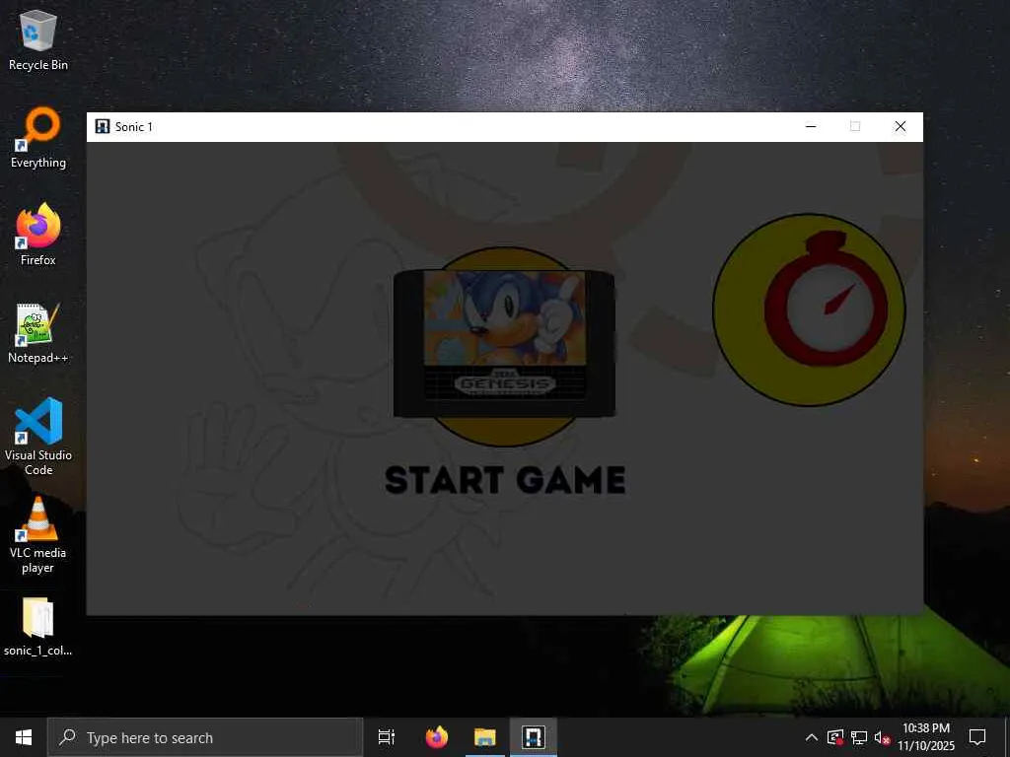Click the START GAME label

(505, 480)
